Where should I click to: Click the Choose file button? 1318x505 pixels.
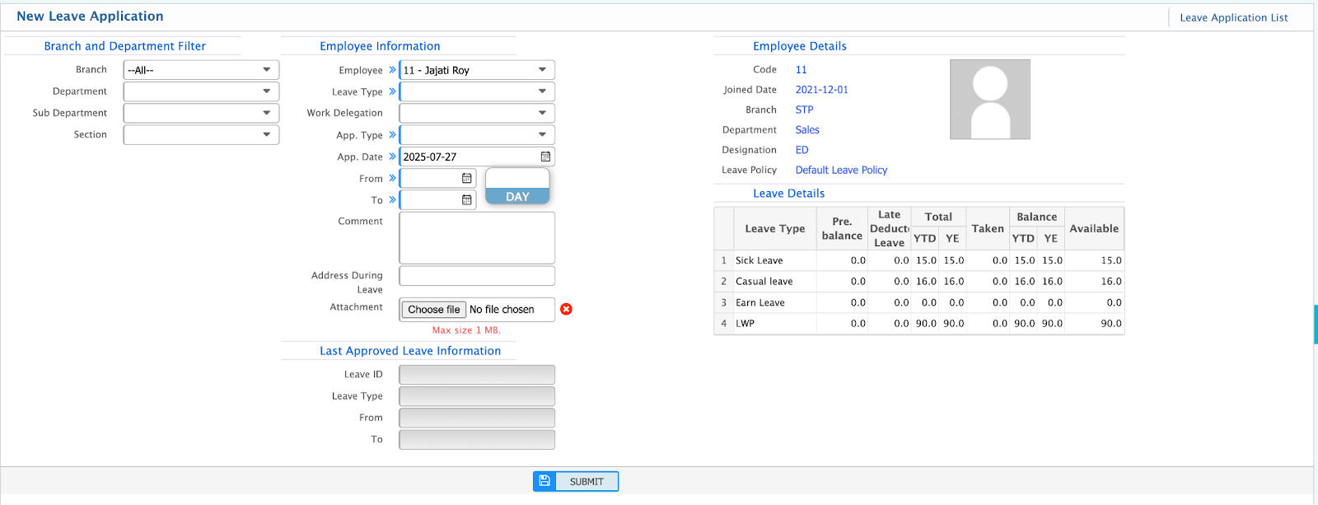click(434, 310)
